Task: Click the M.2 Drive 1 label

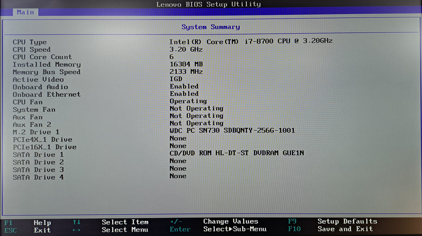Action: tap(36, 132)
